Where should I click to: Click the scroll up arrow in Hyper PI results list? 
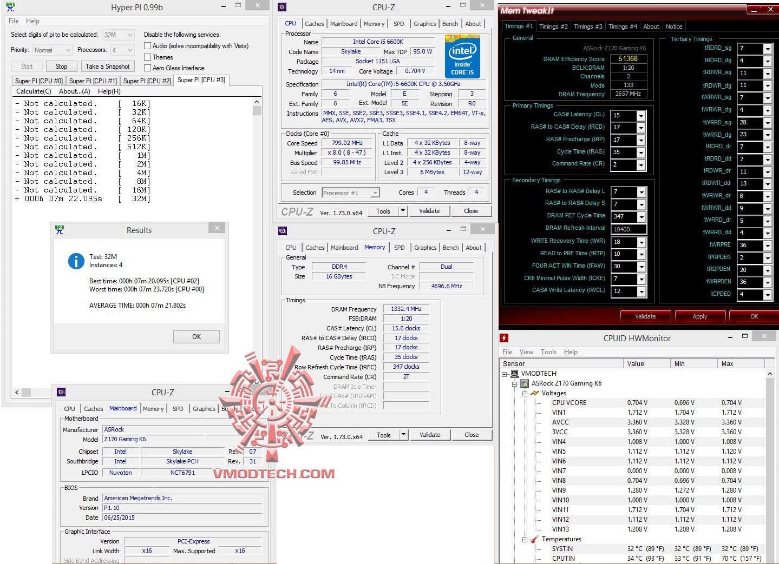257,102
